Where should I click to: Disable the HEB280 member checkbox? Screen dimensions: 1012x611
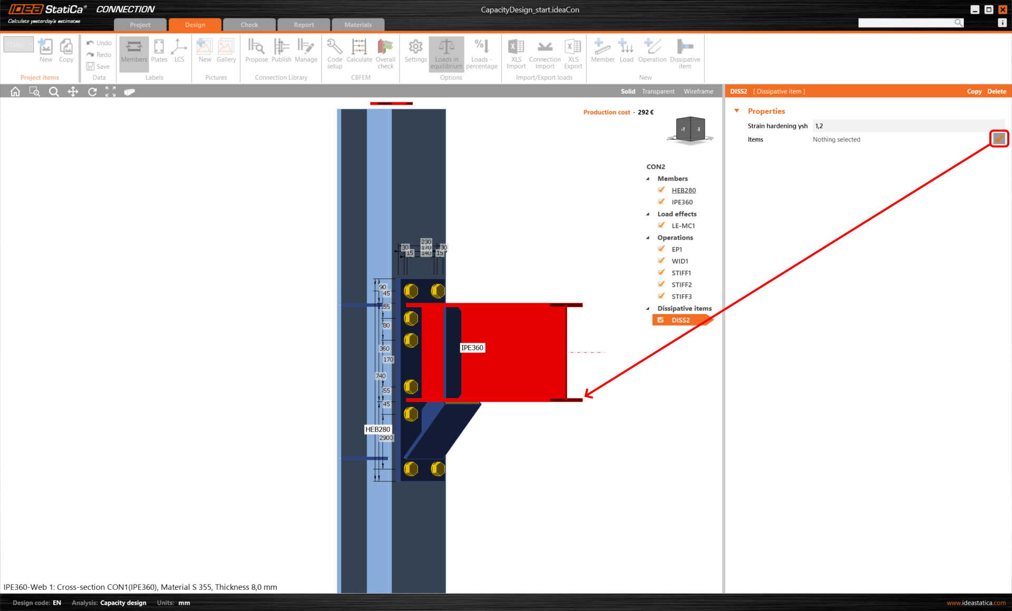pyautogui.click(x=661, y=190)
